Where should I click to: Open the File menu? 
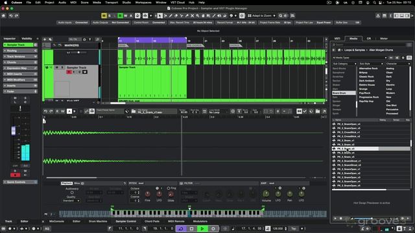[29, 3]
